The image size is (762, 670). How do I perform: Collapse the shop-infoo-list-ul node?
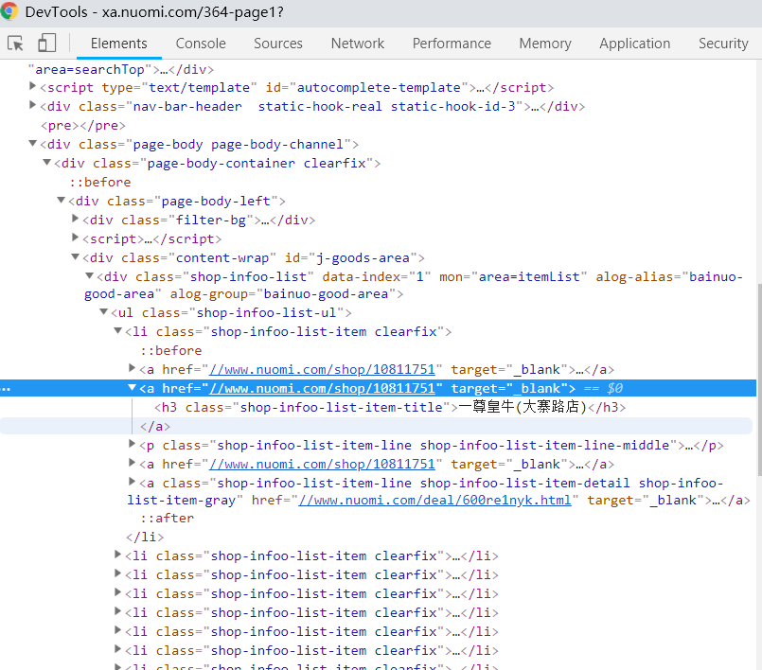(x=103, y=312)
